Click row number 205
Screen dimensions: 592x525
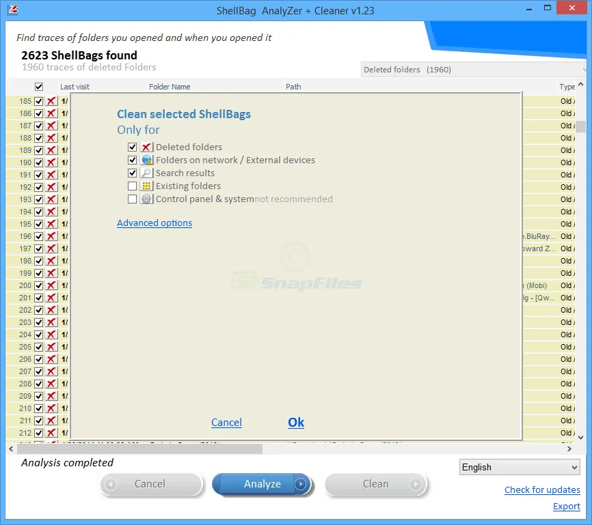point(25,347)
